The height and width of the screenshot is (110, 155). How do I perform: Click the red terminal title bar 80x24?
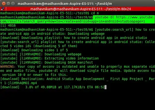[x=81, y=9]
